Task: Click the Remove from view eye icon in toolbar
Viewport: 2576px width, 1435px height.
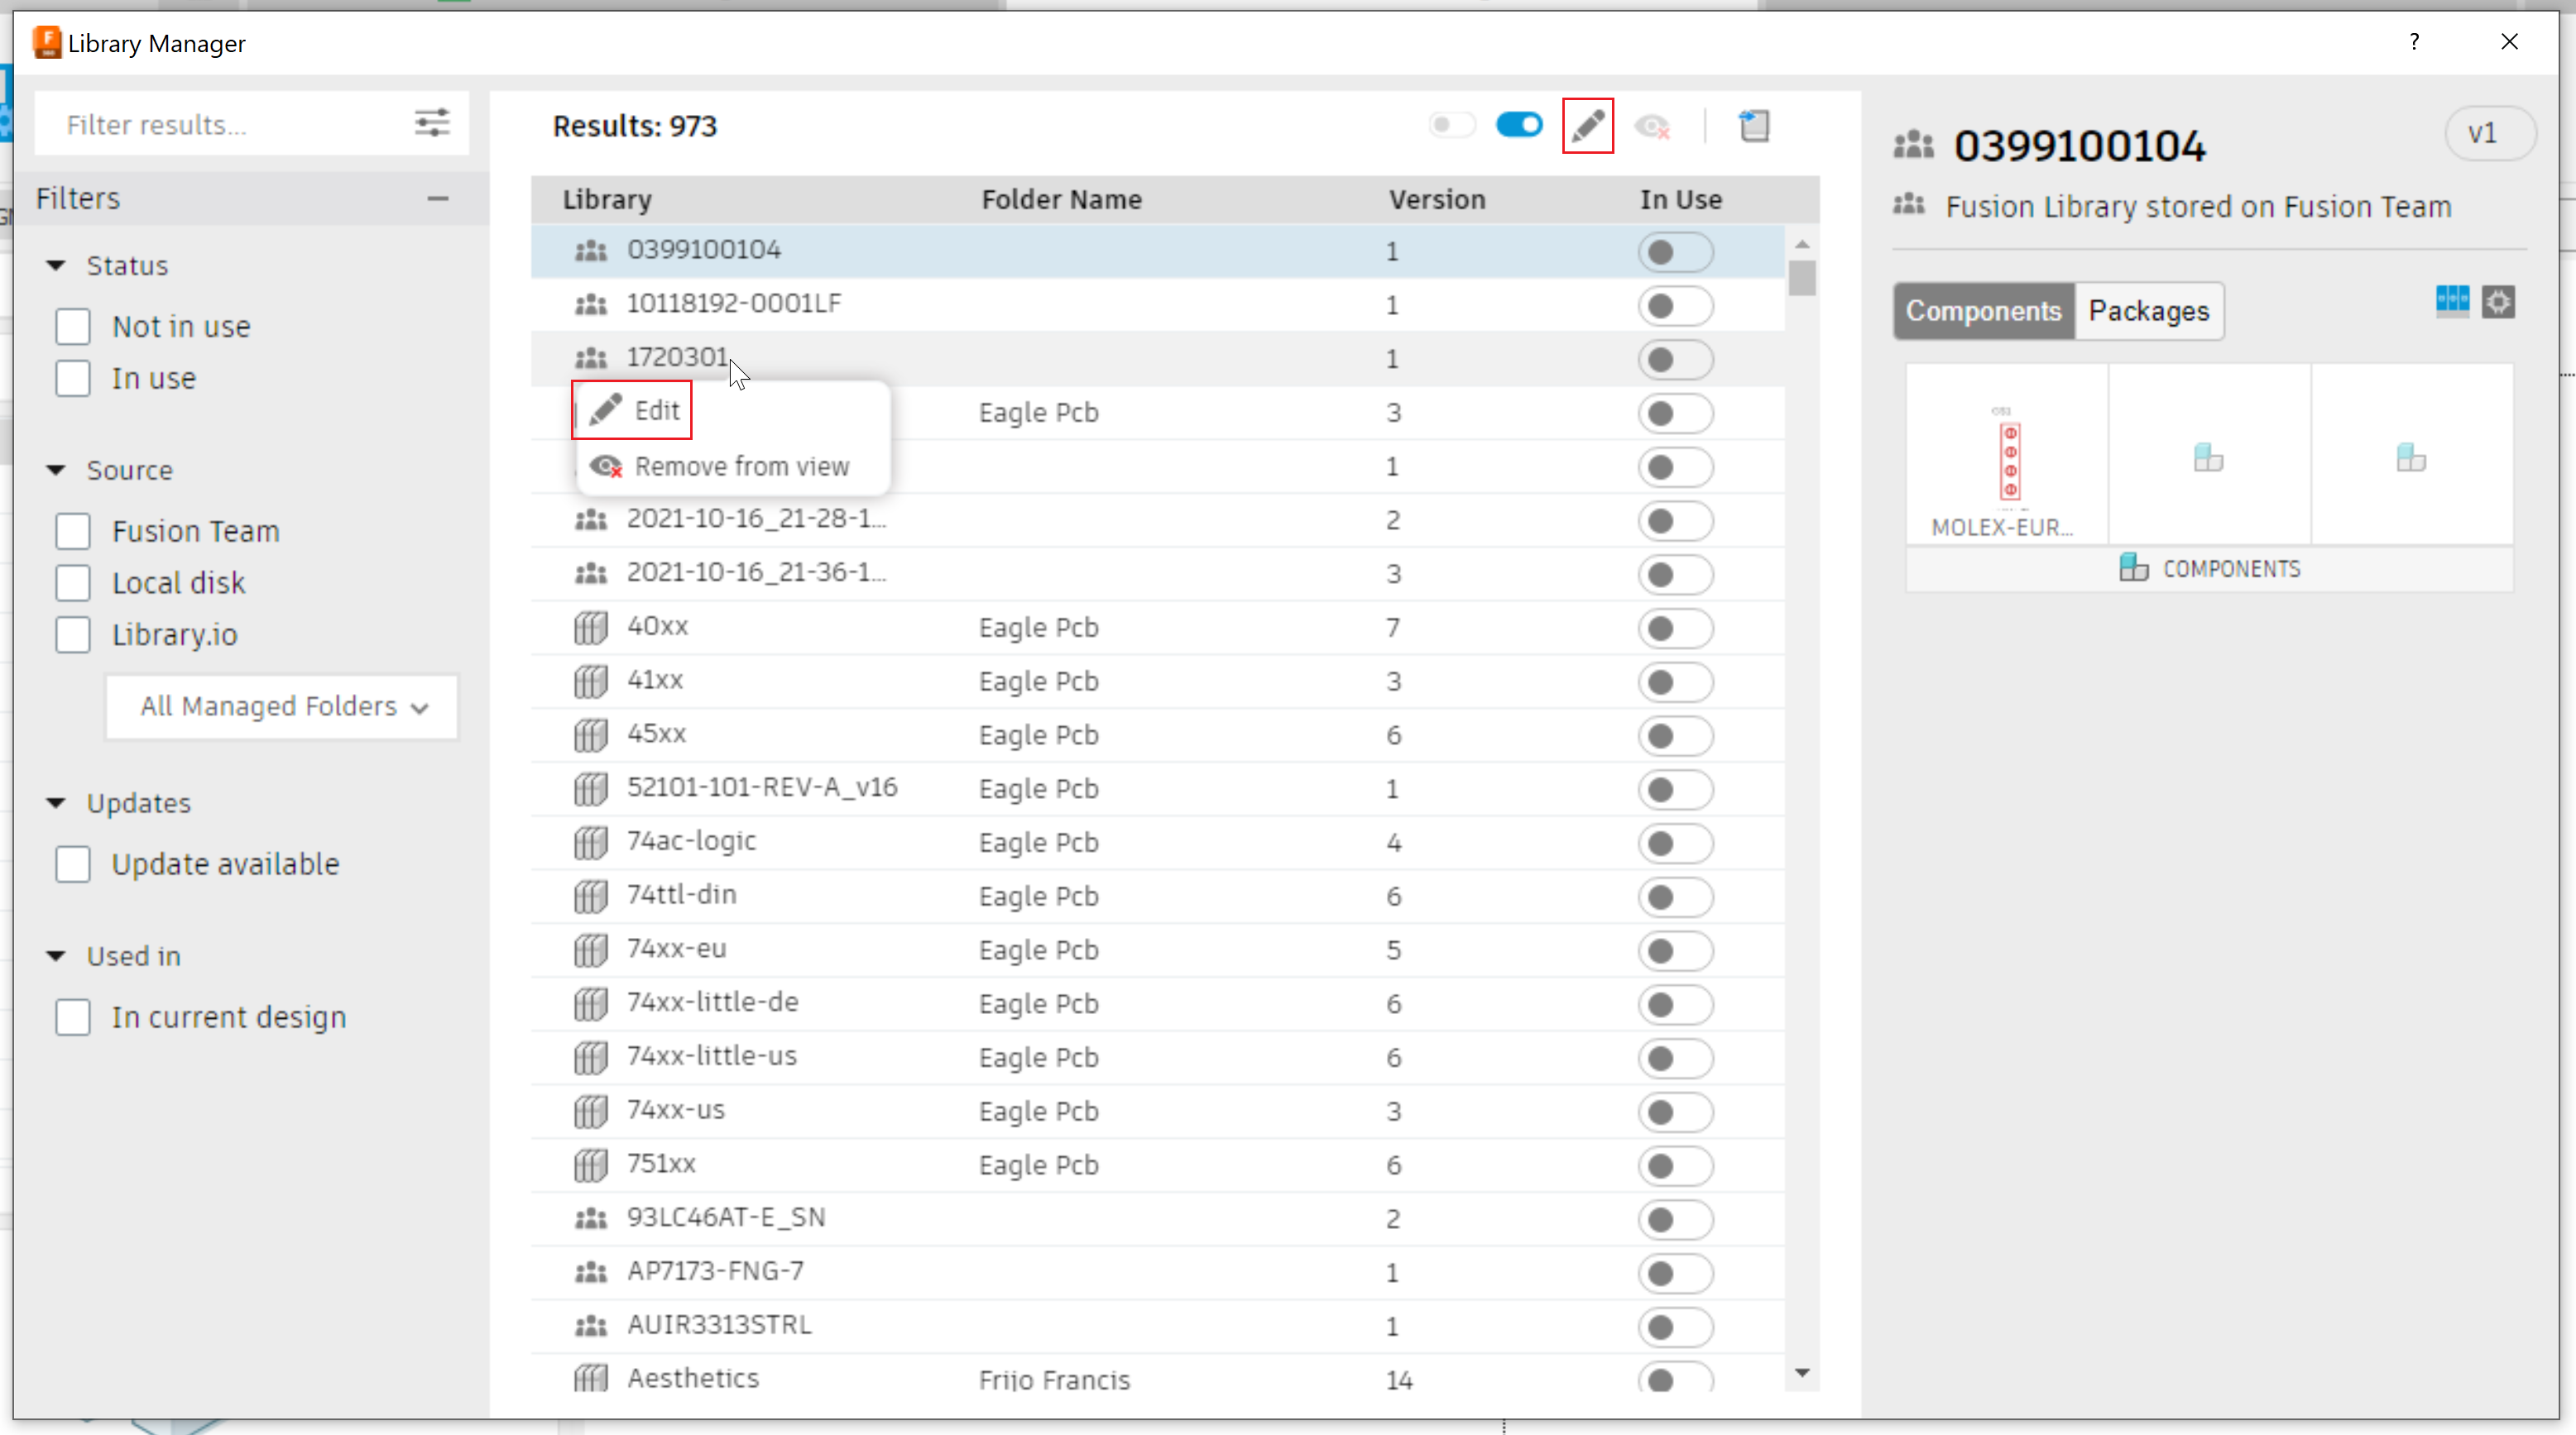Action: click(1651, 126)
